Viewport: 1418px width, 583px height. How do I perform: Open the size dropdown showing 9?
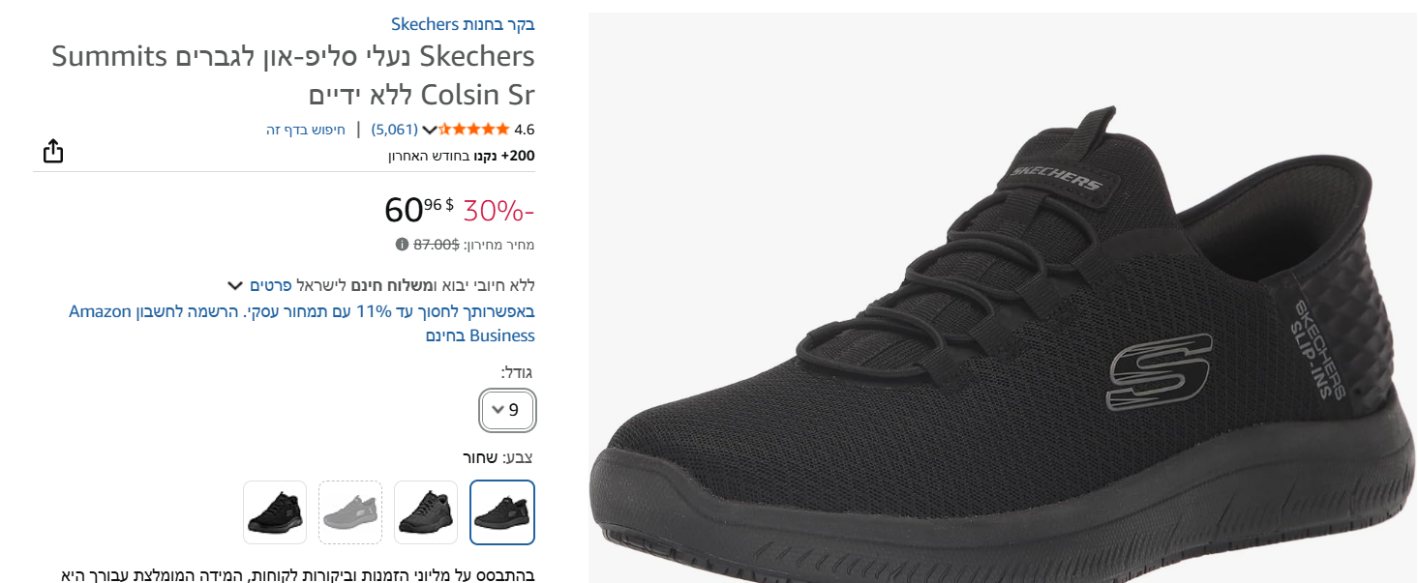(508, 410)
